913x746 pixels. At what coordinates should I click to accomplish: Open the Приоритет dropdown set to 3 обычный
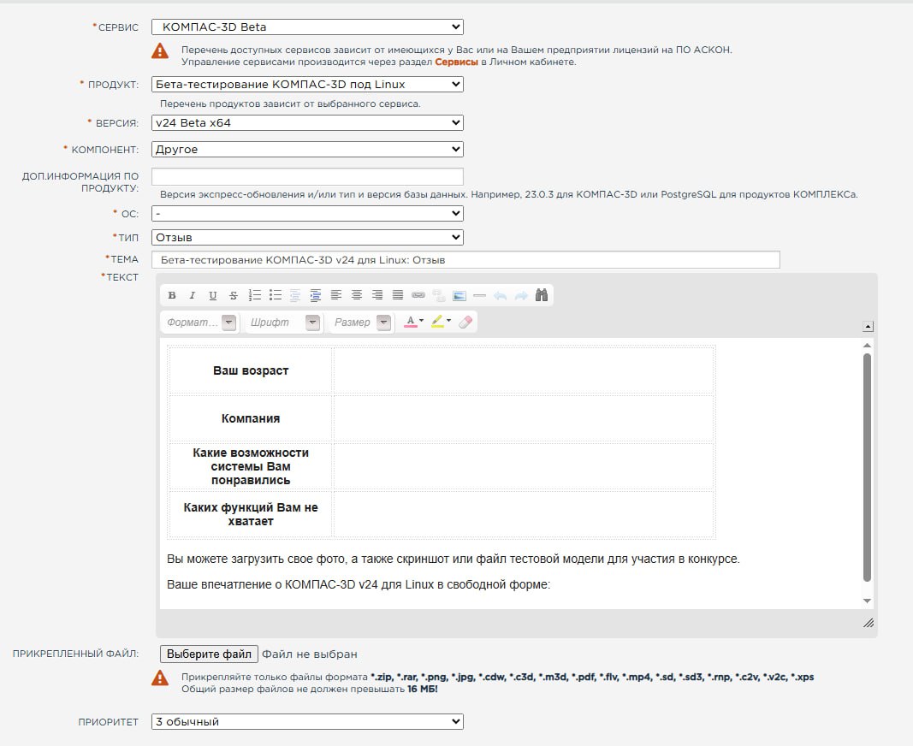click(307, 722)
